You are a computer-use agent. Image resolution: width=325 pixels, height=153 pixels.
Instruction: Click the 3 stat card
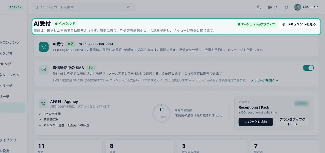pos(212,146)
